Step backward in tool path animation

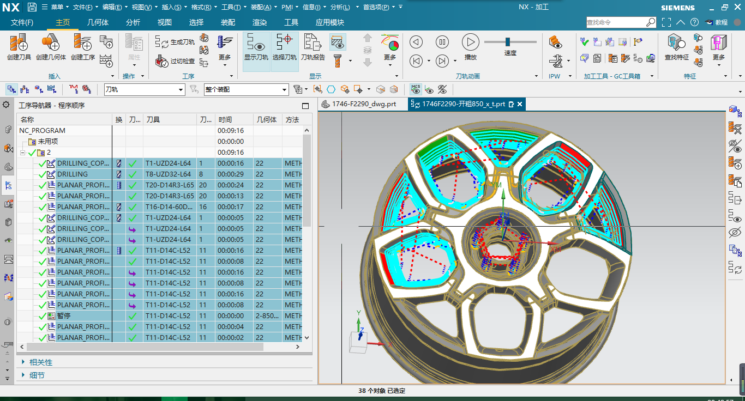pyautogui.click(x=416, y=42)
